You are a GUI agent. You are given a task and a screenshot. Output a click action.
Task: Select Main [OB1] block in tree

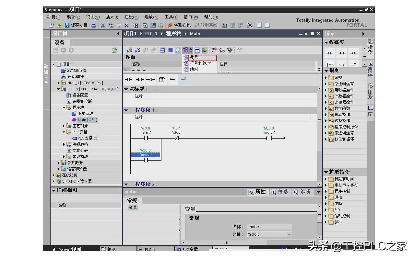pyautogui.click(x=84, y=120)
